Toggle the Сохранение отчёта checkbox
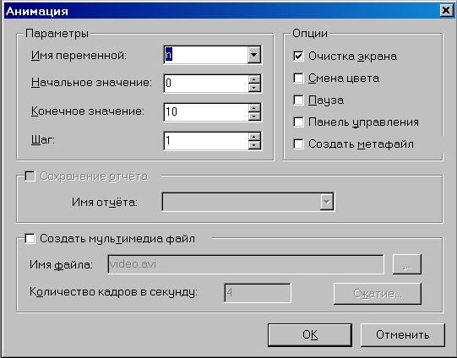The height and width of the screenshot is (358, 457). [30, 176]
